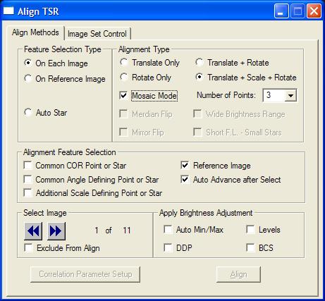This screenshot has width=325, height=301.
Task: Close the Align TSR dialog
Action: 314,11
